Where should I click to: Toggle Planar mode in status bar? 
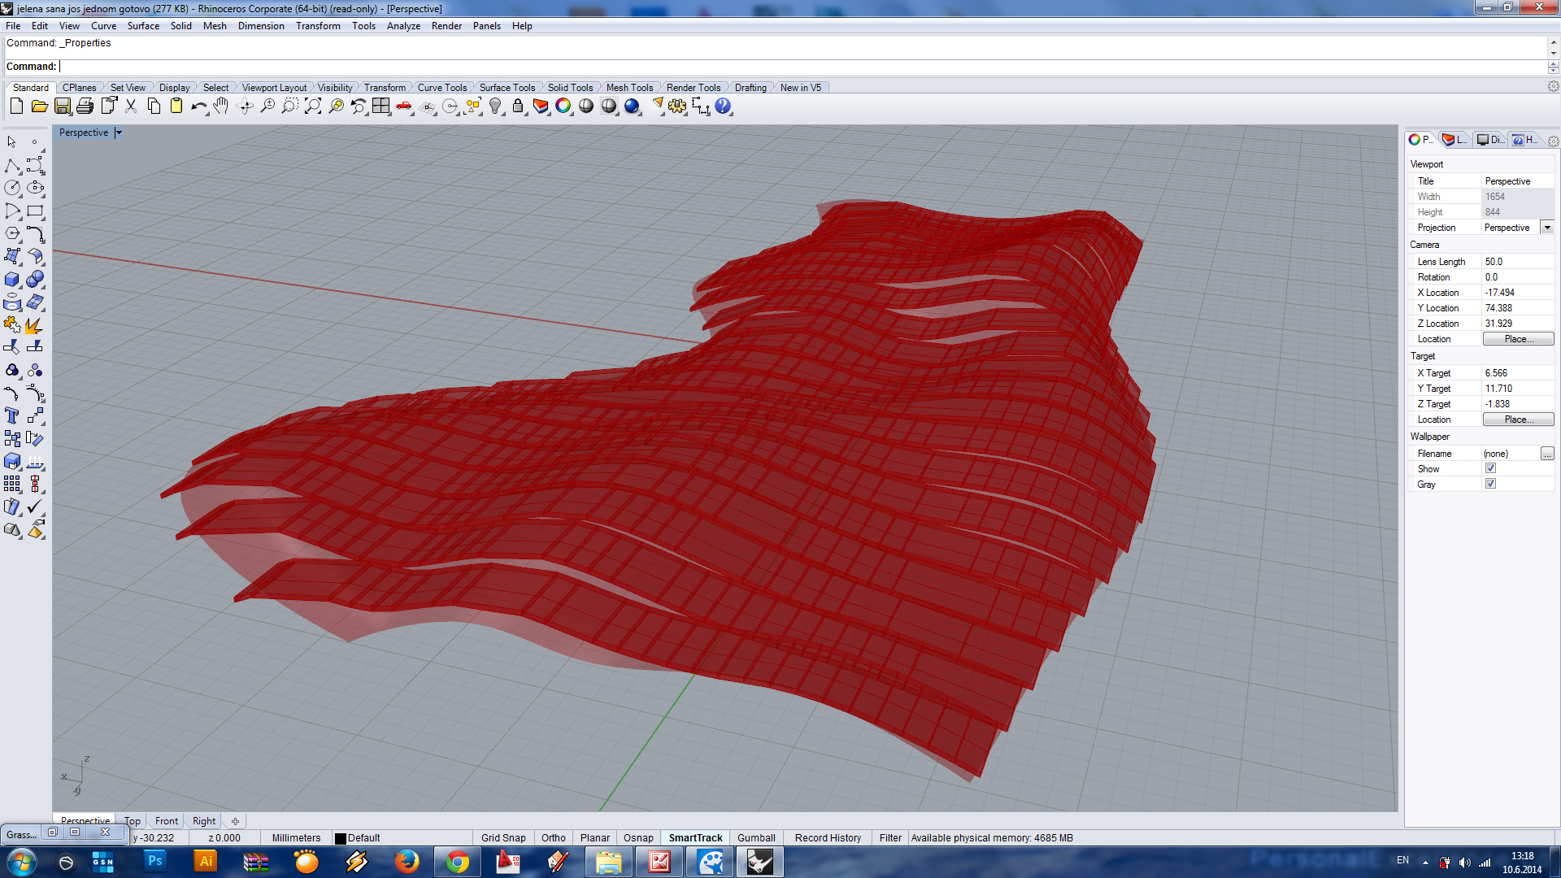(595, 838)
